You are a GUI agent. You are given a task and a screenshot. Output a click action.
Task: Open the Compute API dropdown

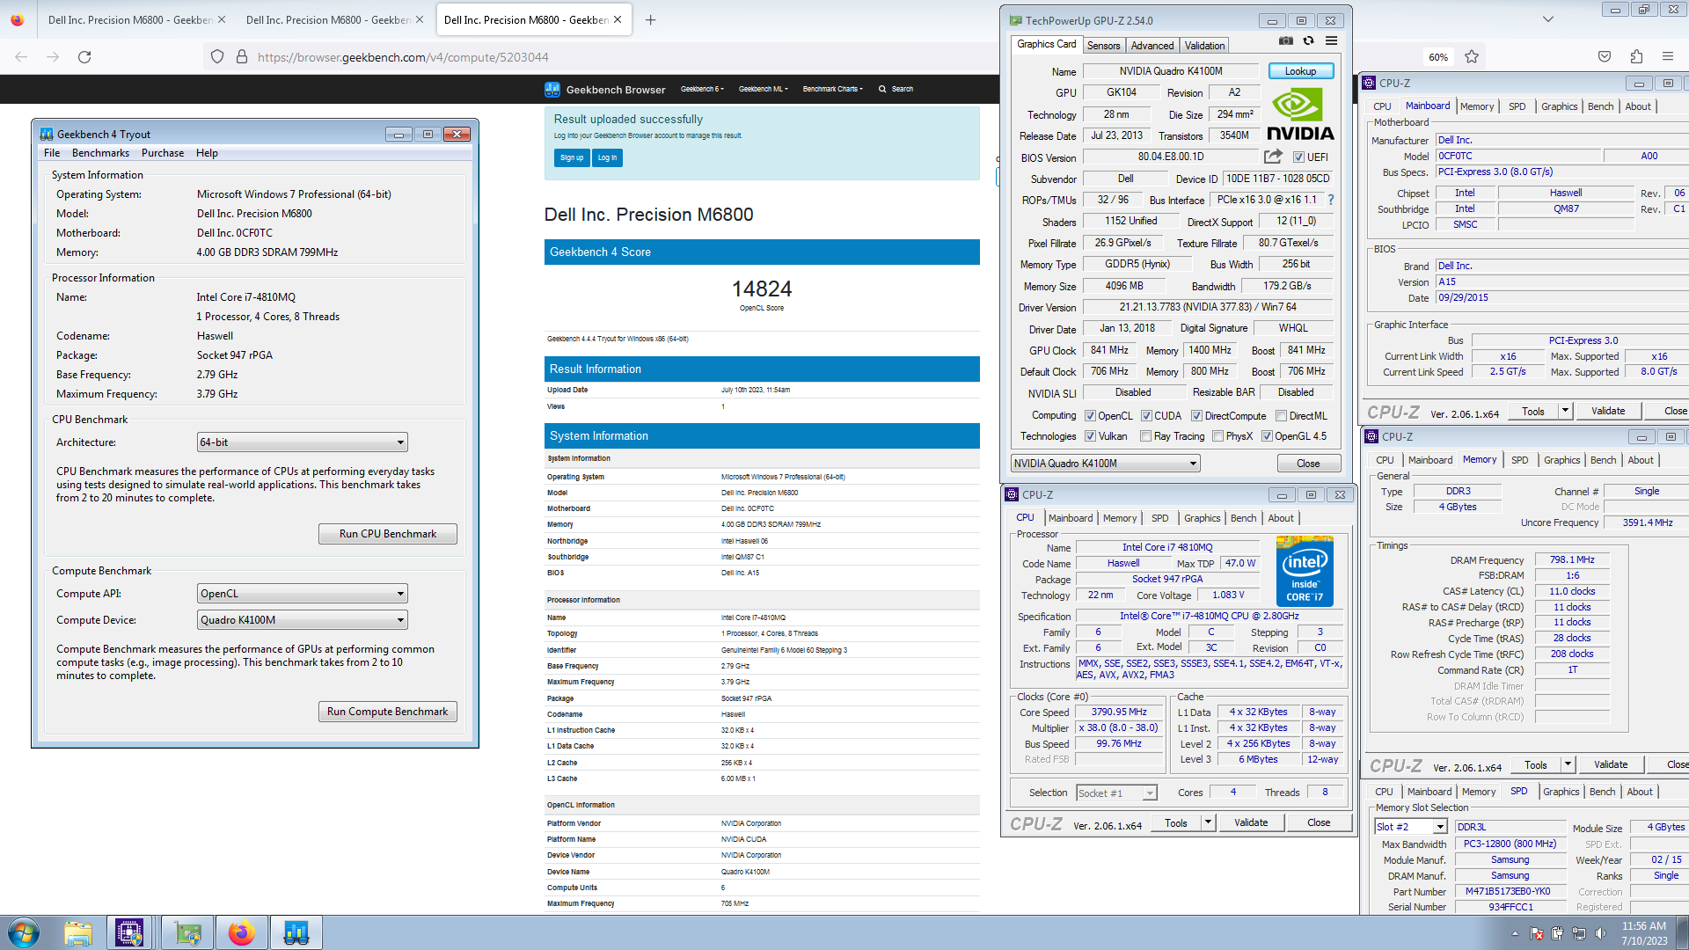[x=302, y=594]
